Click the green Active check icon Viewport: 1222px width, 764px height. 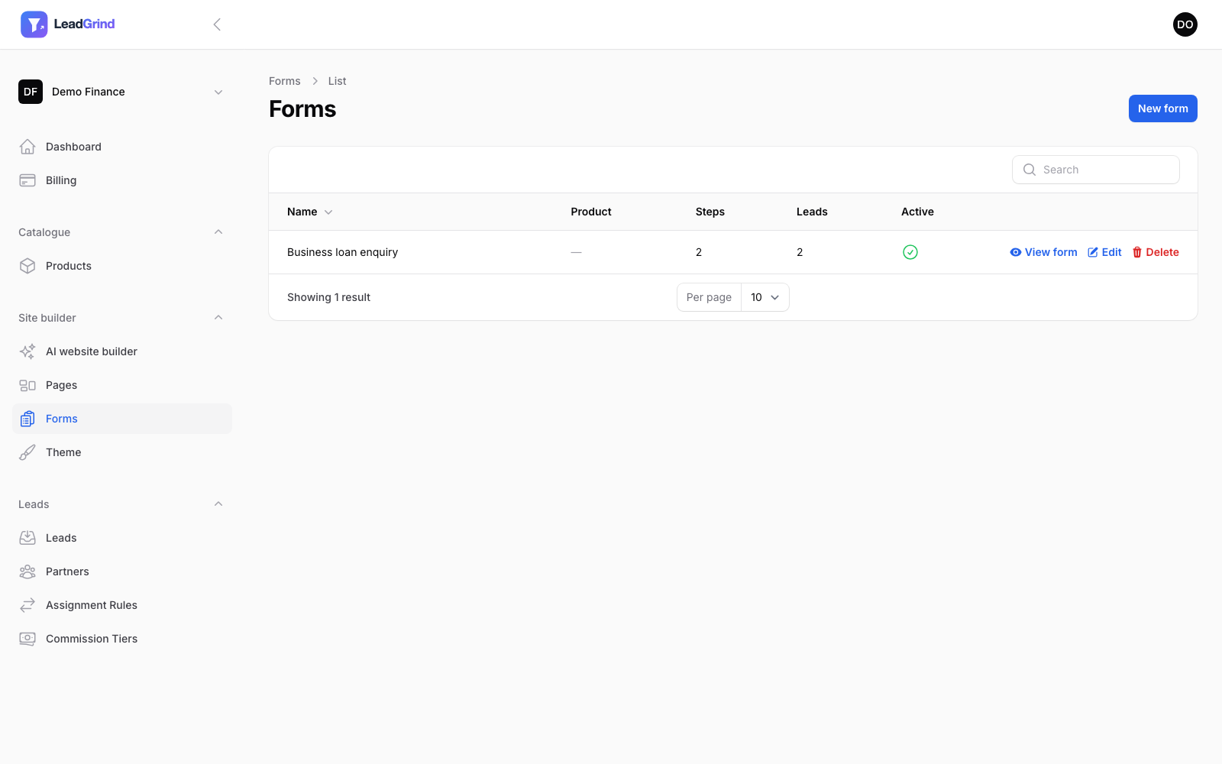tap(910, 252)
